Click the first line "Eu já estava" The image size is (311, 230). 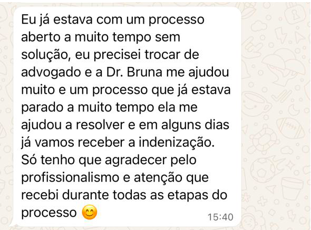click(57, 20)
